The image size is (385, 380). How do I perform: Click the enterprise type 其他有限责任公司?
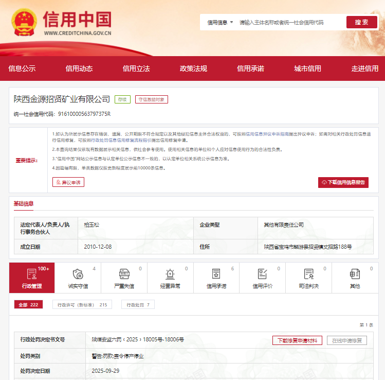(284, 224)
